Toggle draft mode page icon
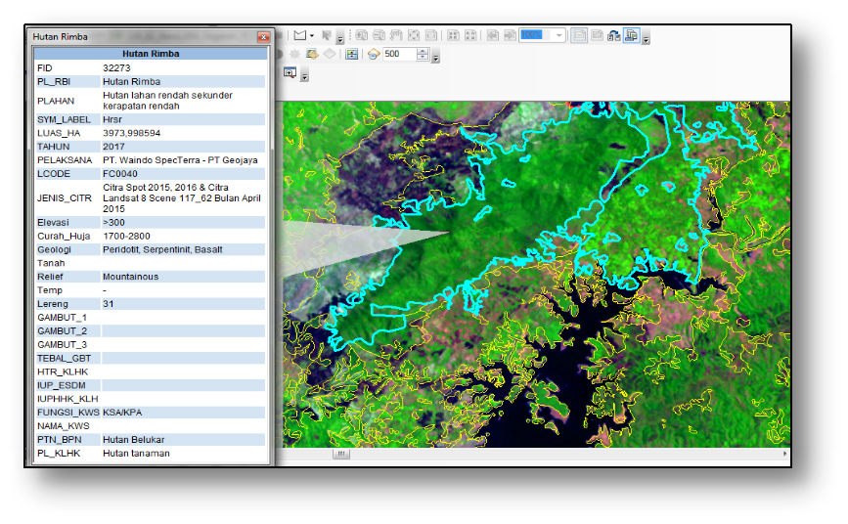848x524 pixels. [x=579, y=35]
